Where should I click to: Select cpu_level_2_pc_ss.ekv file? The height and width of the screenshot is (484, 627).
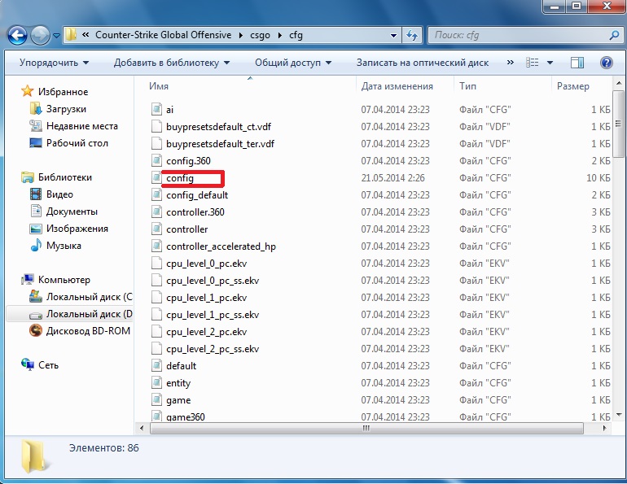click(213, 349)
